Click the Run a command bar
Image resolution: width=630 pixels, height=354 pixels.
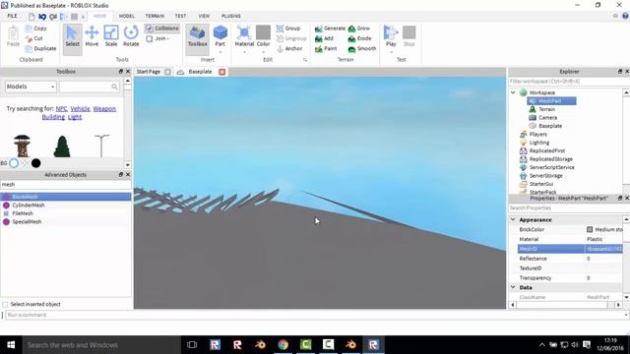coord(315,315)
